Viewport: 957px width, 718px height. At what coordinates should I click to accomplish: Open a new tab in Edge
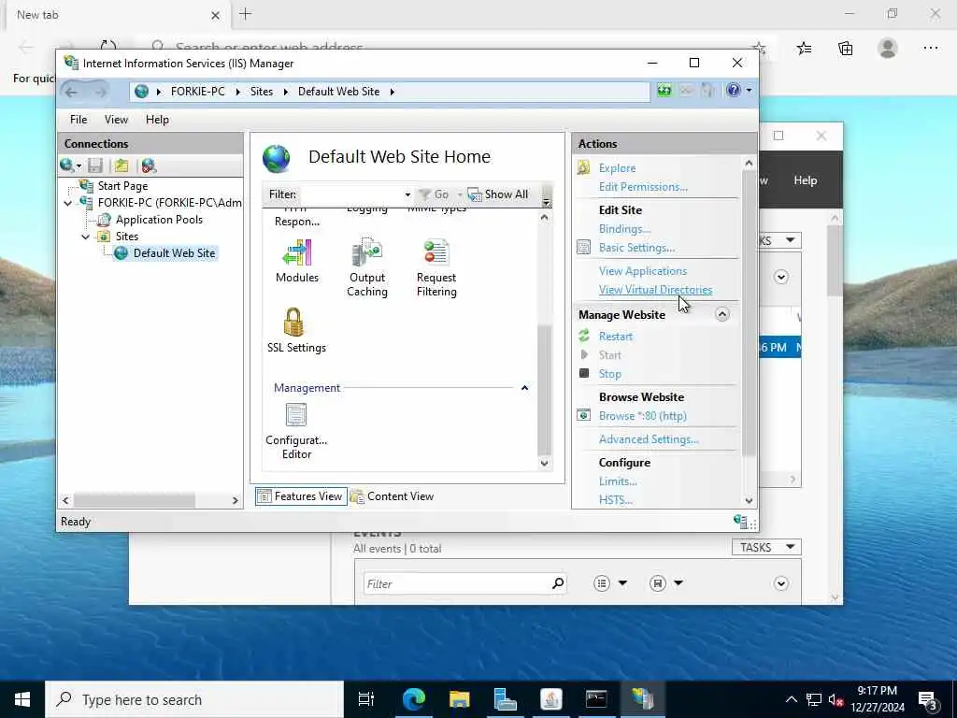coord(246,14)
